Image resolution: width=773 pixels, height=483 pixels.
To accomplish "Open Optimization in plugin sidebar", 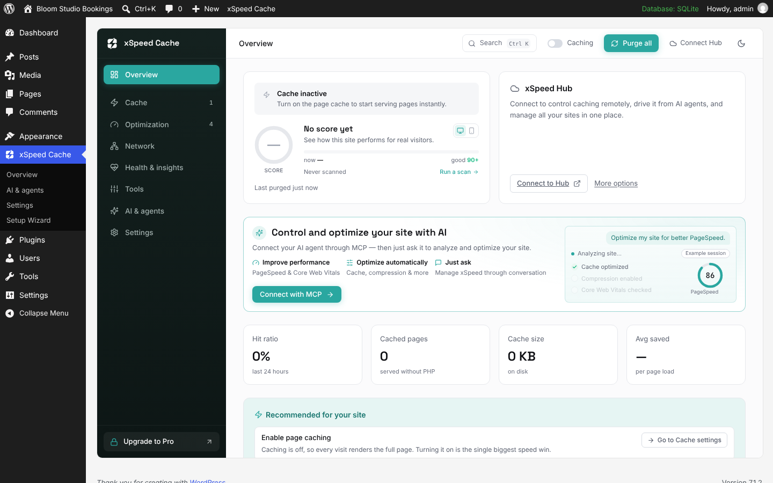I will [162, 125].
